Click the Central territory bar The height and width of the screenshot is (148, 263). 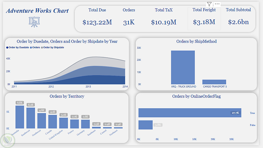[107, 128]
